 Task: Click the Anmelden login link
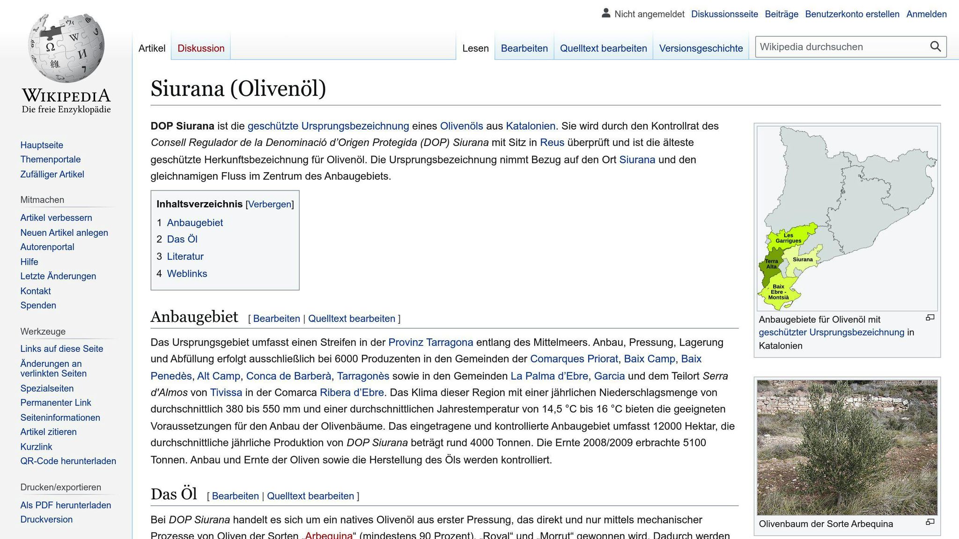[926, 14]
